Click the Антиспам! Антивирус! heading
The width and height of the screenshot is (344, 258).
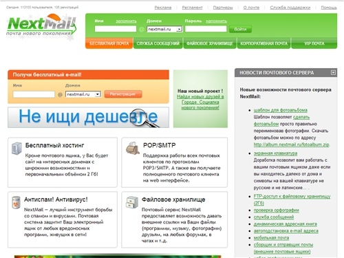click(56, 200)
